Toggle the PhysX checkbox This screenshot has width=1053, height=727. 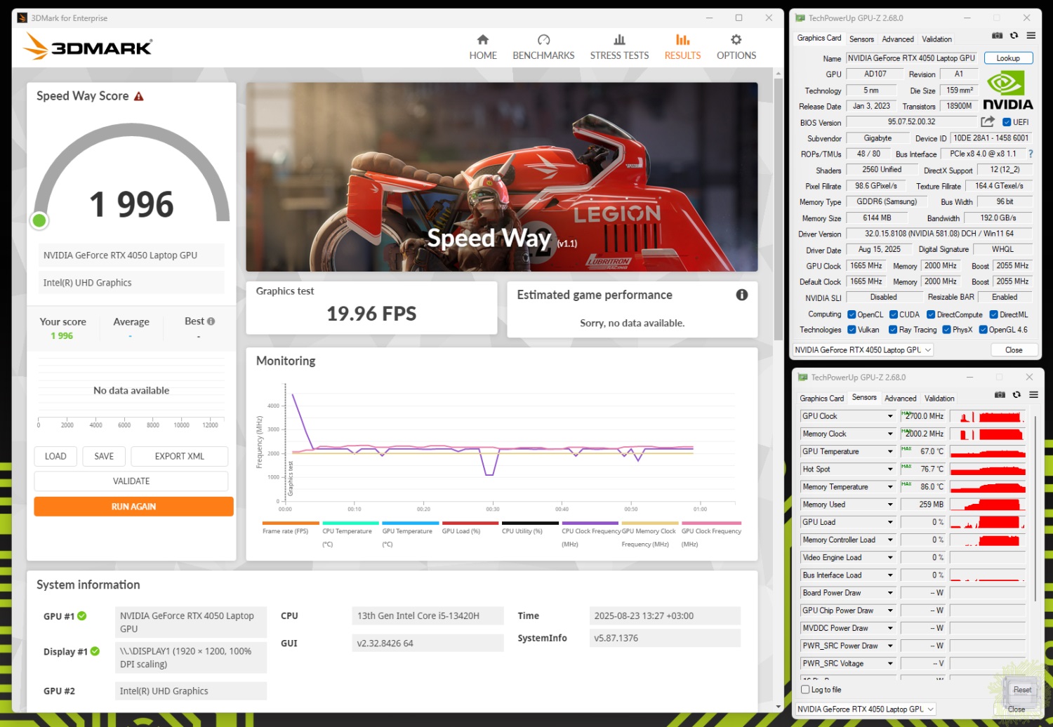[x=946, y=330]
